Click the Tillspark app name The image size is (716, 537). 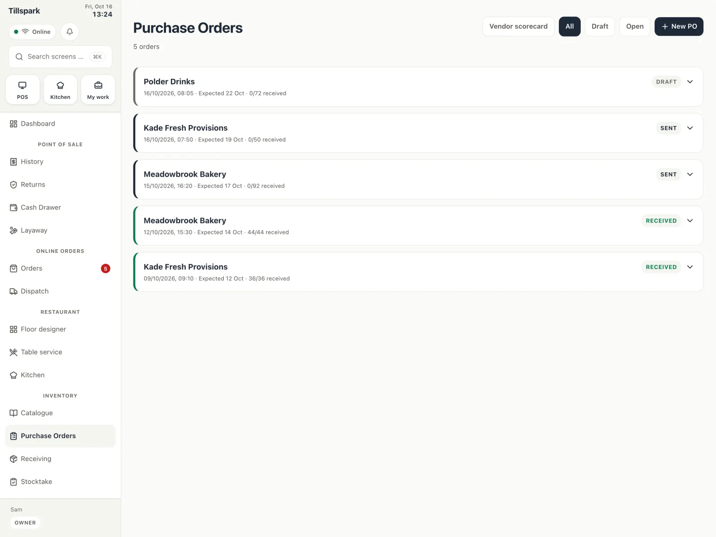[x=24, y=11]
